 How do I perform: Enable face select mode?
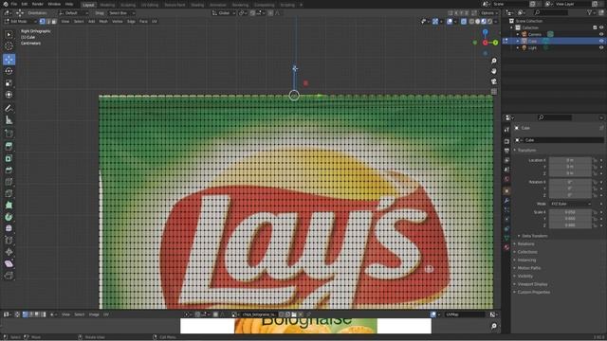point(54,21)
